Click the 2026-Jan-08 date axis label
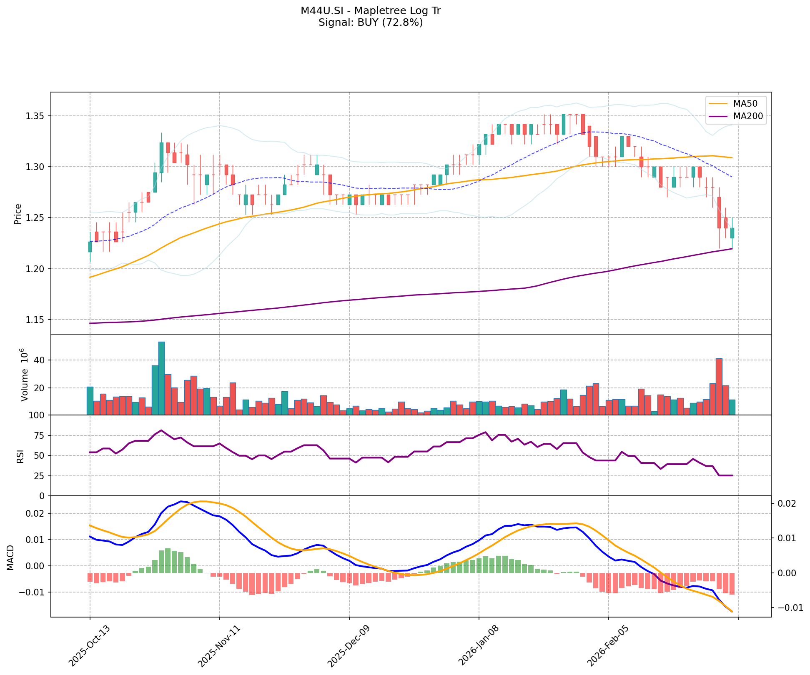This screenshot has height=675, width=810. coord(478,646)
